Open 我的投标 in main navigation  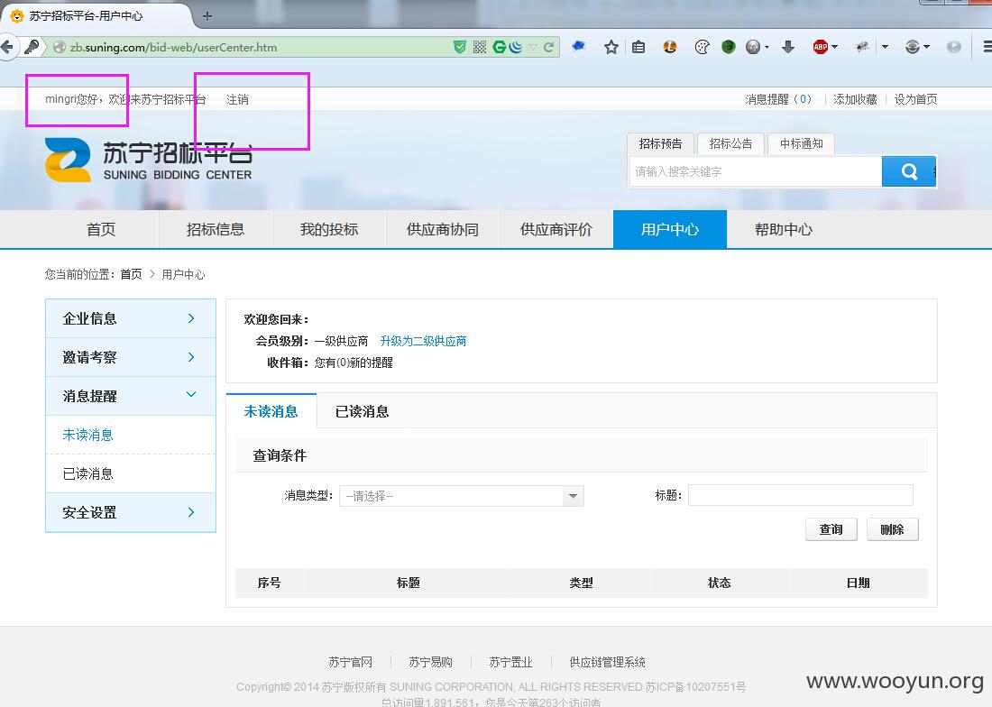click(329, 230)
